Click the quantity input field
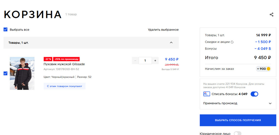This screenshot has width=279, height=135. [145, 61]
